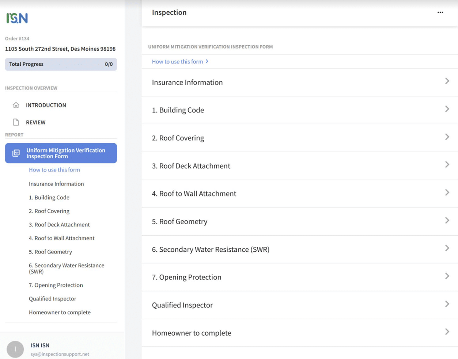The height and width of the screenshot is (359, 458).
Task: Open the Homeowner to complete chevron
Action: [447, 332]
